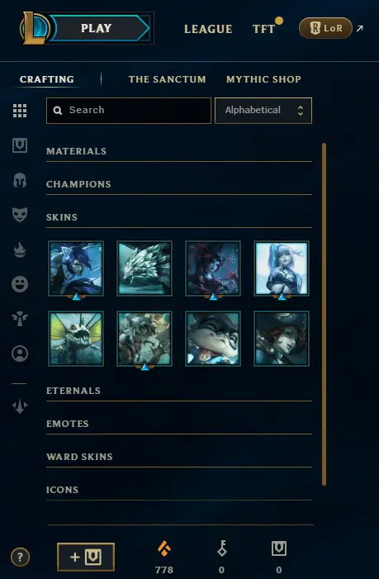Filter loot by champions helmet icon

[x=20, y=180]
